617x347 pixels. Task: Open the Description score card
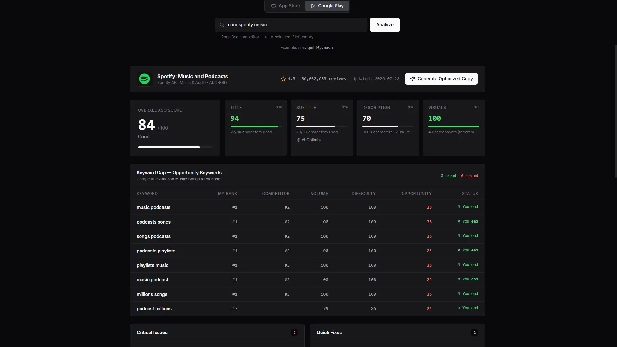(x=388, y=128)
